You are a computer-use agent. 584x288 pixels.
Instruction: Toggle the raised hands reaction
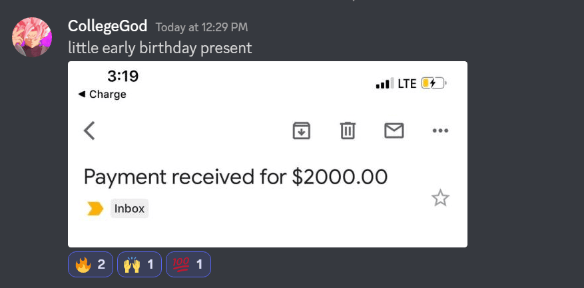pos(139,265)
